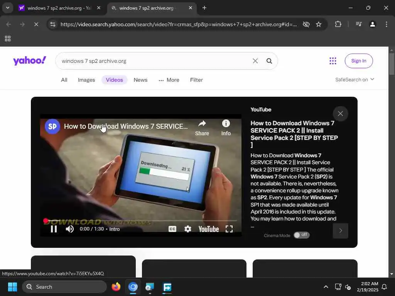Enter fullscreen video mode
395x296 pixels.
point(229,229)
